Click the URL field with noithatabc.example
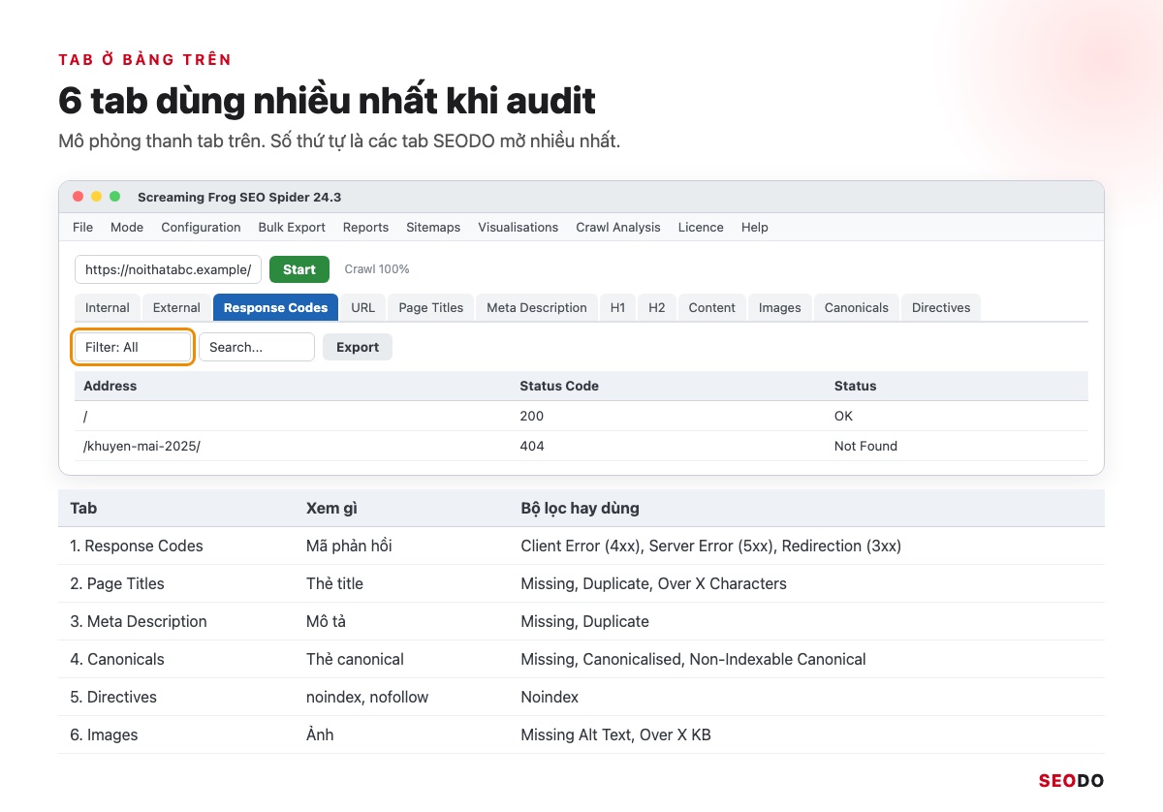Viewport: 1163px width, 812px height. [168, 269]
